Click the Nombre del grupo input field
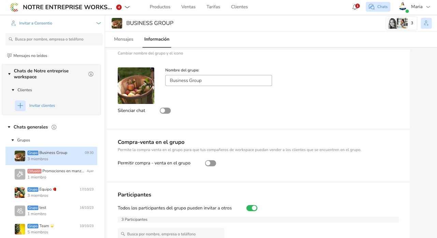Image resolution: width=437 pixels, height=238 pixels. click(x=218, y=81)
